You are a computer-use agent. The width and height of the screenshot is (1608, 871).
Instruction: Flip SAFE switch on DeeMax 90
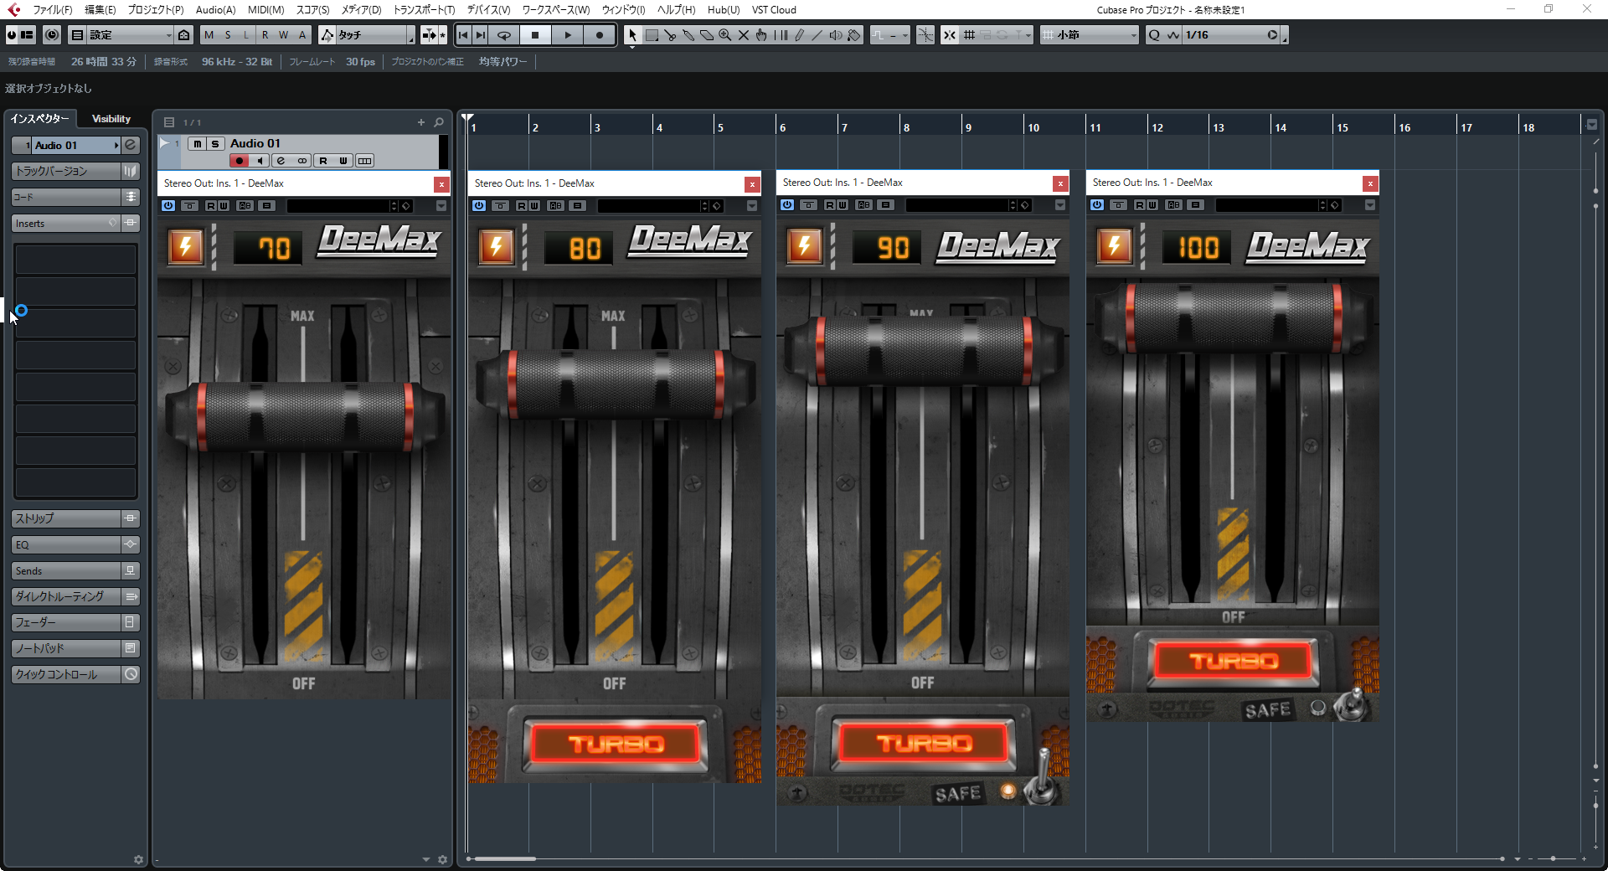pyautogui.click(x=1042, y=775)
